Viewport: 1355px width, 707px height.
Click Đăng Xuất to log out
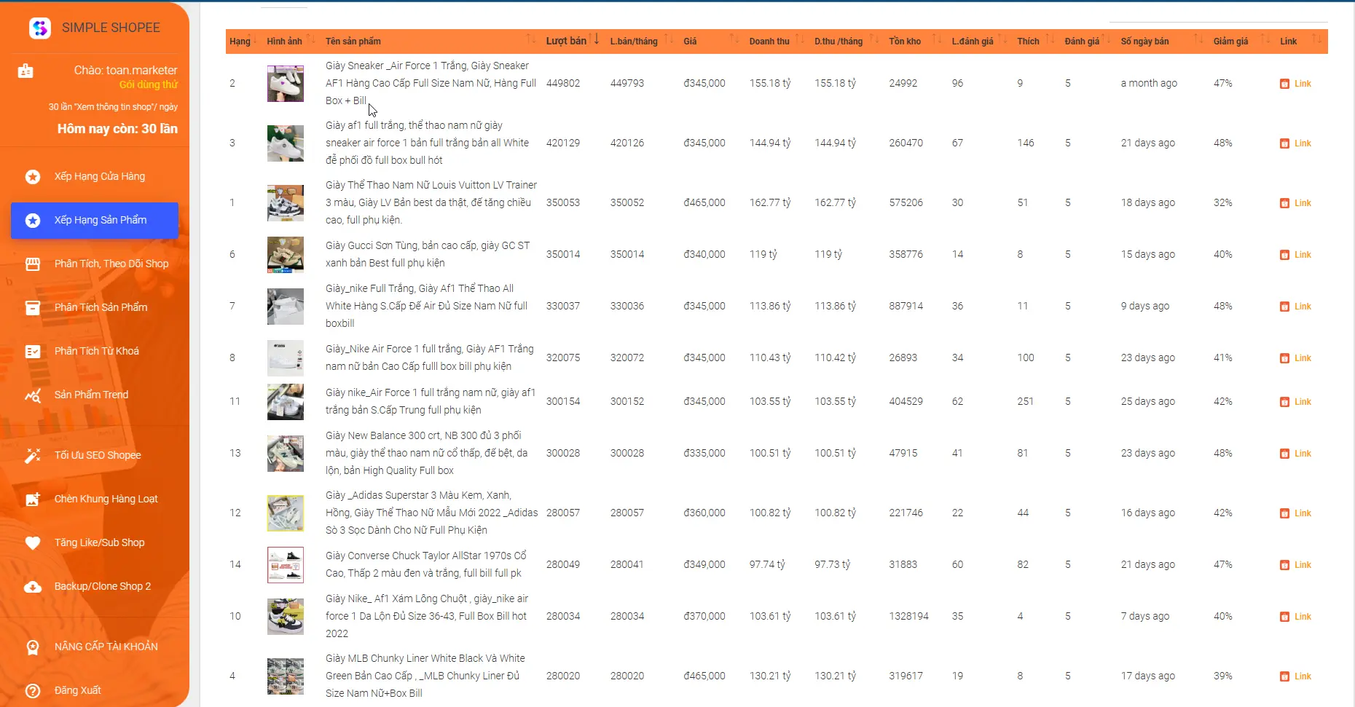tap(95, 690)
